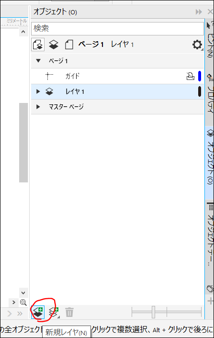Open Objects docker gear options
Image resolution: width=214 pixels, height=338 pixels.
(197, 45)
